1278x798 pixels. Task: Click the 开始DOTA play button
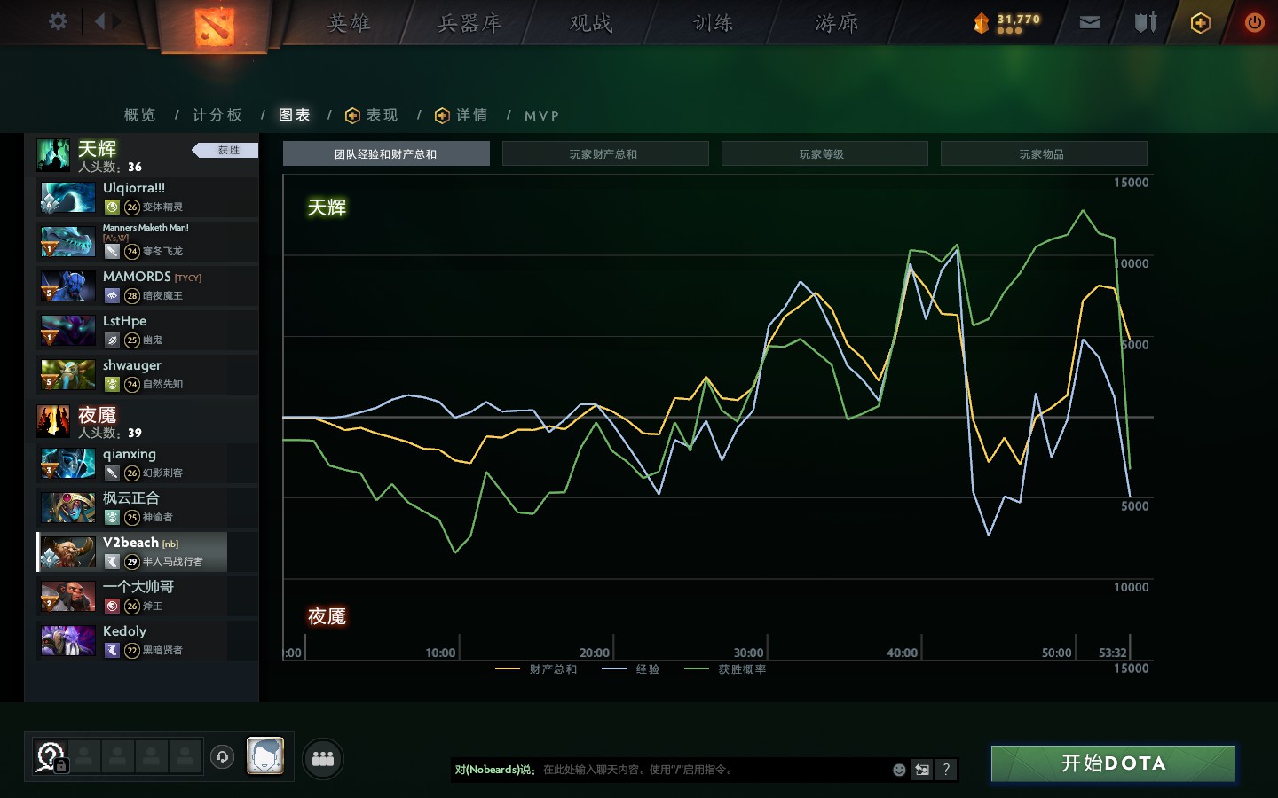(1113, 763)
